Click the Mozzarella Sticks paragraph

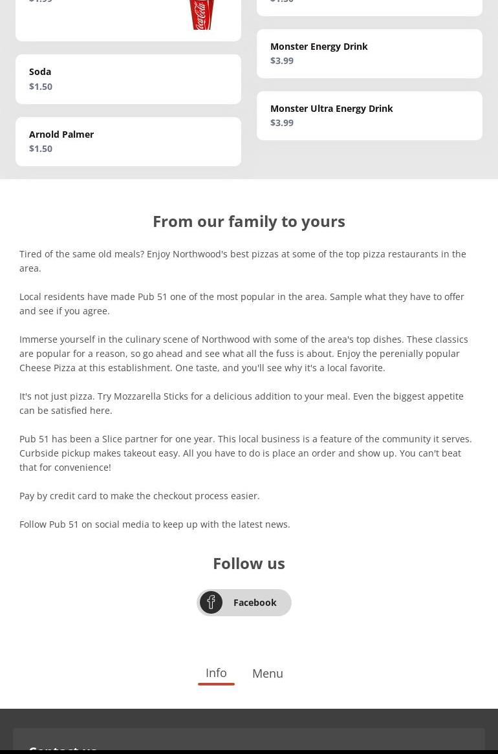tap(241, 403)
